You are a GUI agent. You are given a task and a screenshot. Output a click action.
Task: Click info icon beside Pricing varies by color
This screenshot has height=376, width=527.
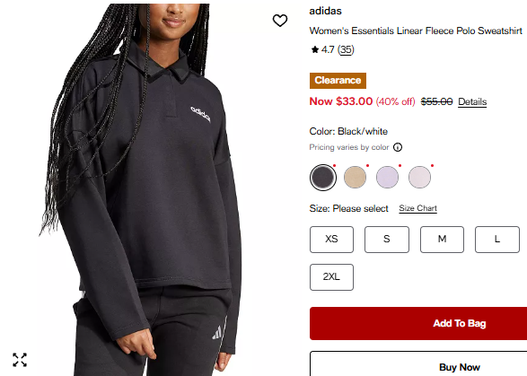click(398, 147)
